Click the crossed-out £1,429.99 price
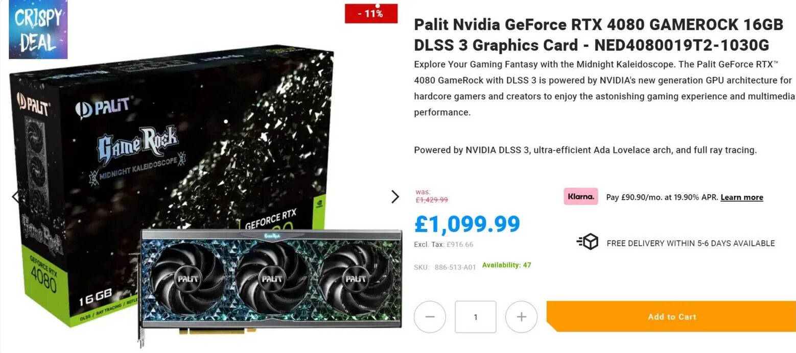This screenshot has height=353, width=796. 432,200
